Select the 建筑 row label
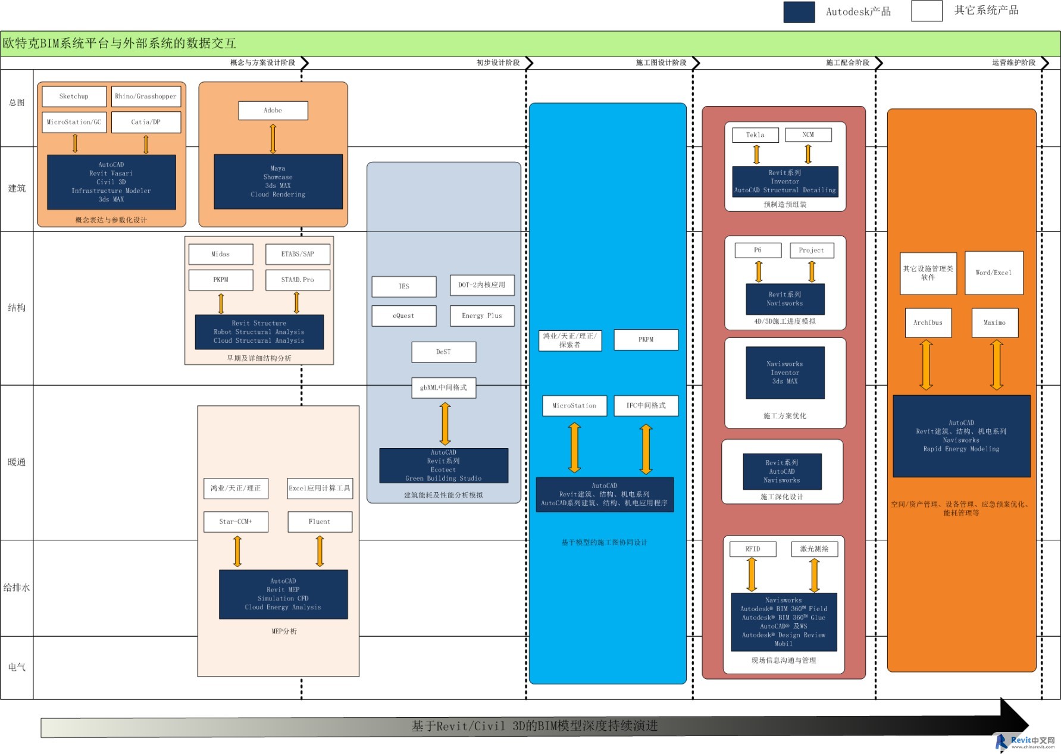Image resolution: width=1061 pixels, height=754 pixels. [17, 188]
